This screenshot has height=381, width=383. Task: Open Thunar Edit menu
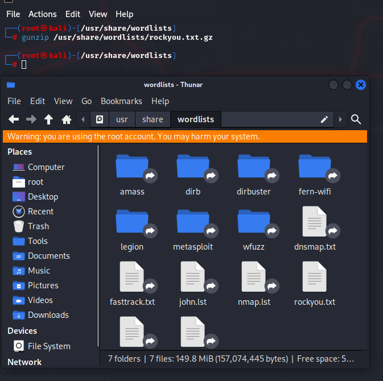pyautogui.click(x=38, y=101)
